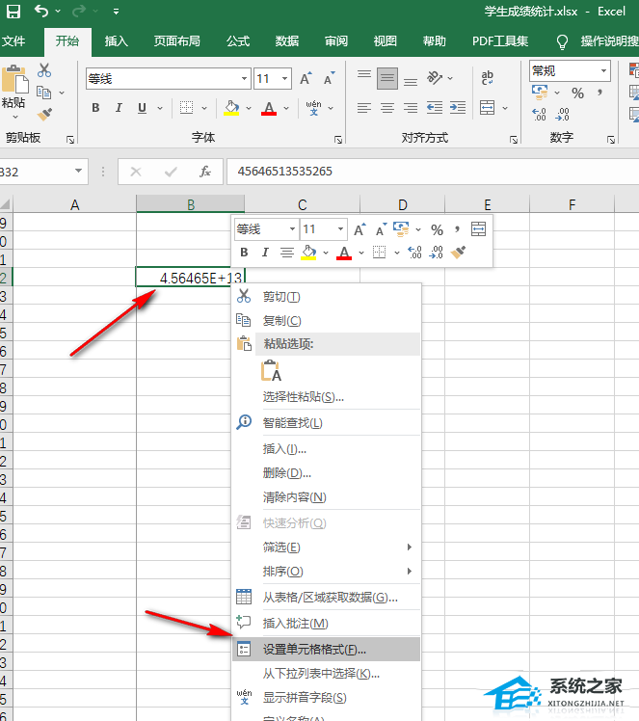Image resolution: width=639 pixels, height=721 pixels.
Task: Click merge and center icon in ribbon
Action: coord(487,108)
